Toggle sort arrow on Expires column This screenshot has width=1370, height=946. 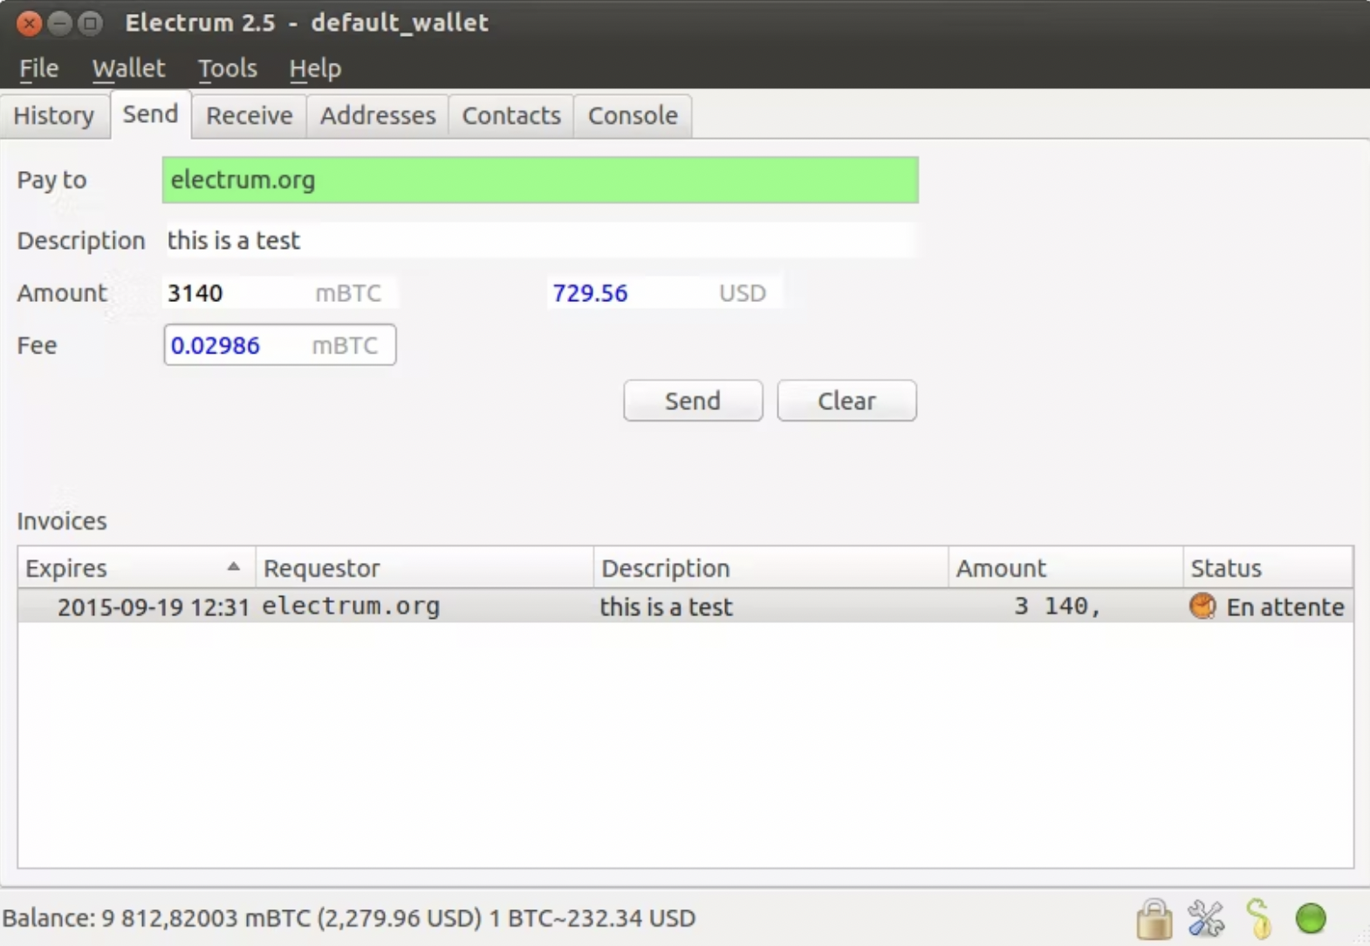(x=233, y=566)
